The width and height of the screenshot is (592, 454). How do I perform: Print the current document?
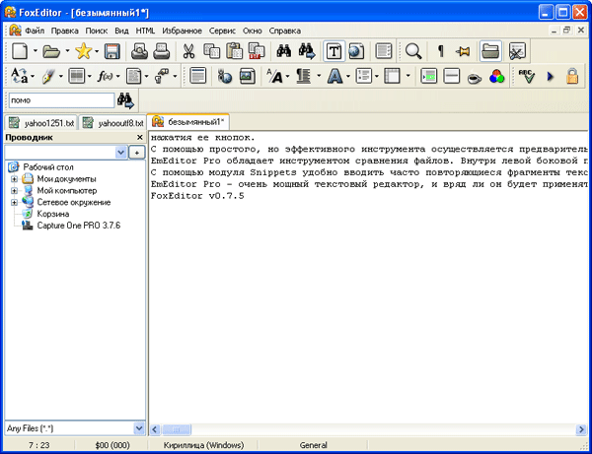(x=162, y=51)
